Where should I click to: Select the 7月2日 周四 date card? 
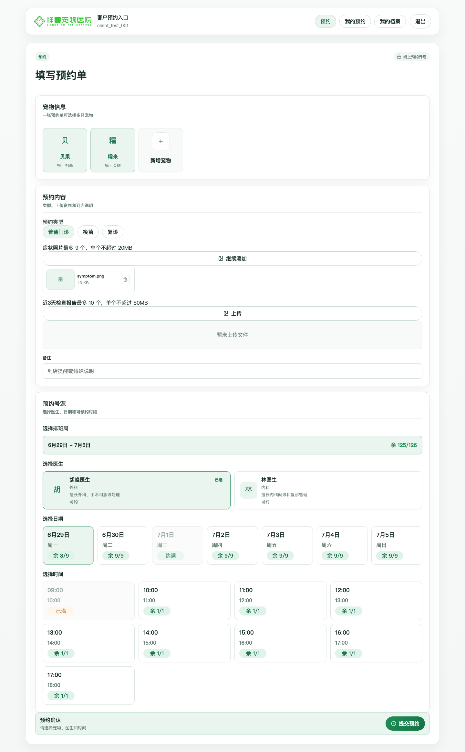[x=232, y=545]
